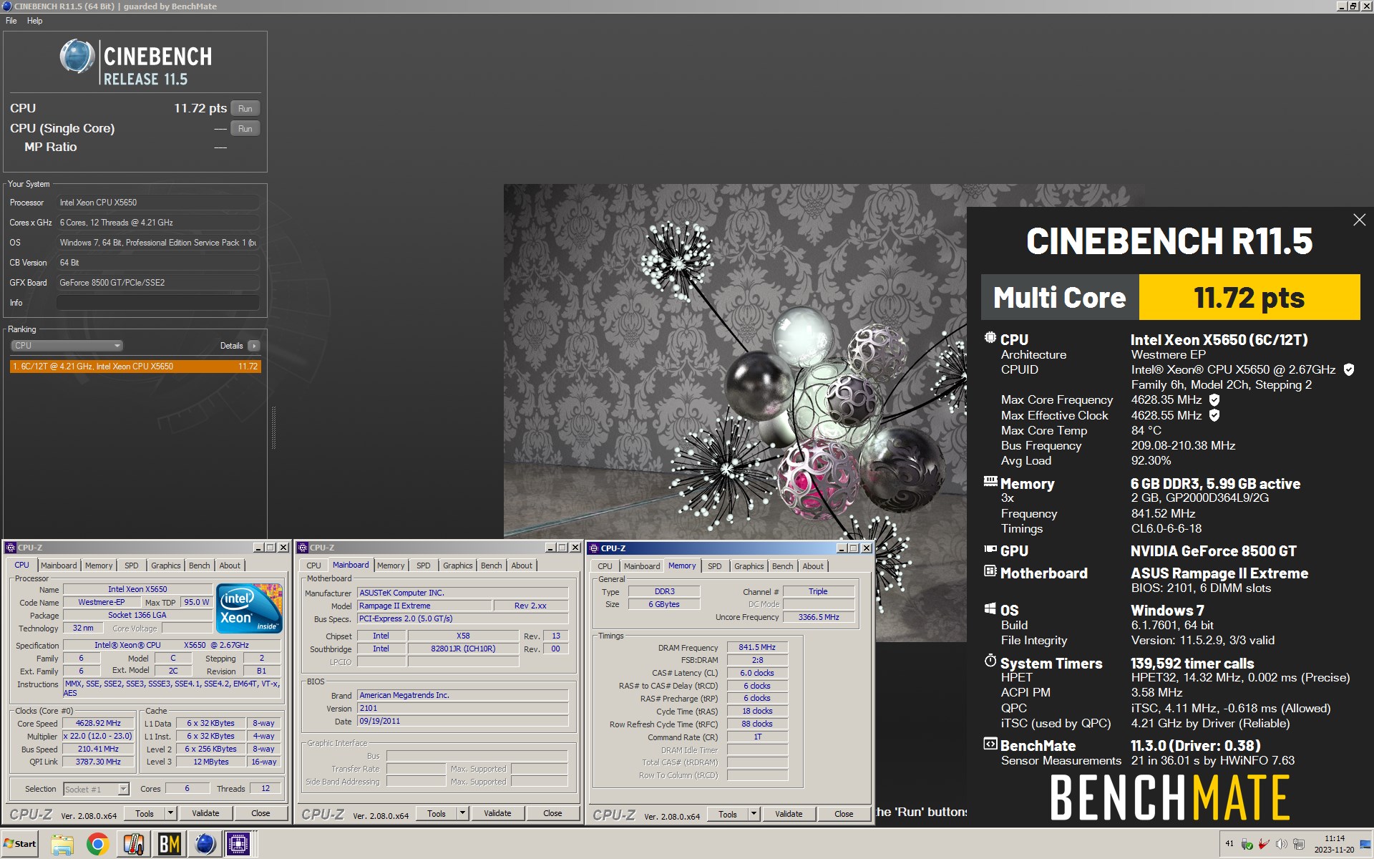
Task: Click the Motherboard icon in BenchMate panel
Action: (x=990, y=571)
